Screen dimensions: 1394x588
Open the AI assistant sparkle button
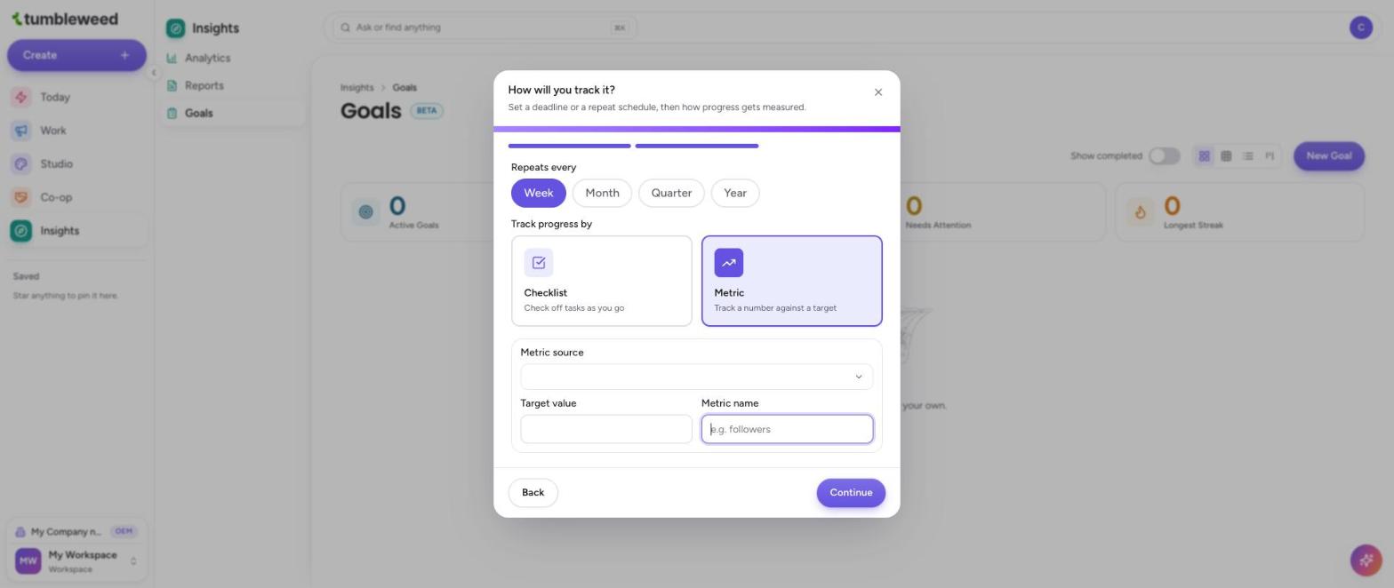[1366, 560]
